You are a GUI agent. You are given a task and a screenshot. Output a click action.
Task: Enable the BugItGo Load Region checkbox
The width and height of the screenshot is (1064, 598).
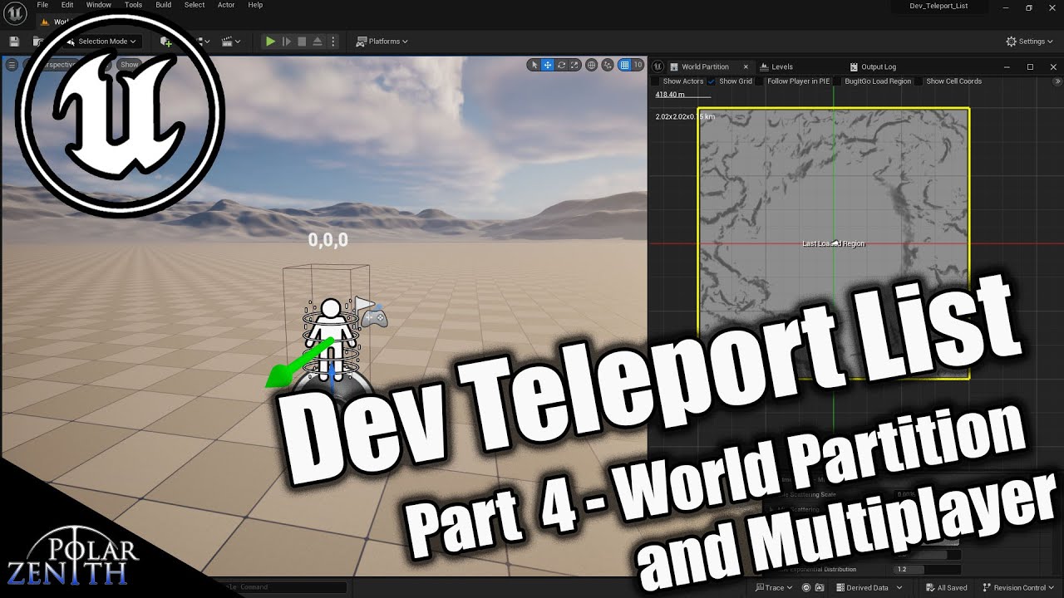pyautogui.click(x=837, y=81)
